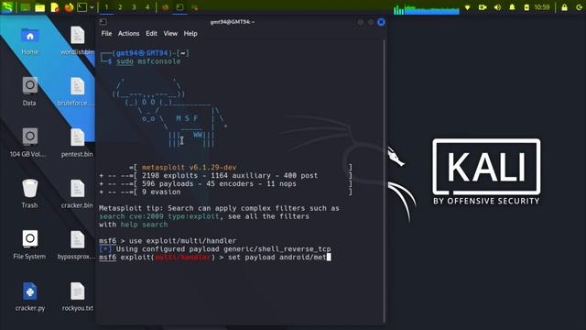Click the screen recorder tray icon
Image resolution: width=586 pixels, height=330 pixels.
coord(483,7)
